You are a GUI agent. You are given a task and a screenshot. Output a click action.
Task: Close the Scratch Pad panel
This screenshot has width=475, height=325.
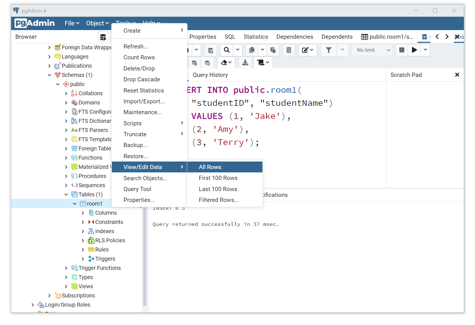(457, 75)
